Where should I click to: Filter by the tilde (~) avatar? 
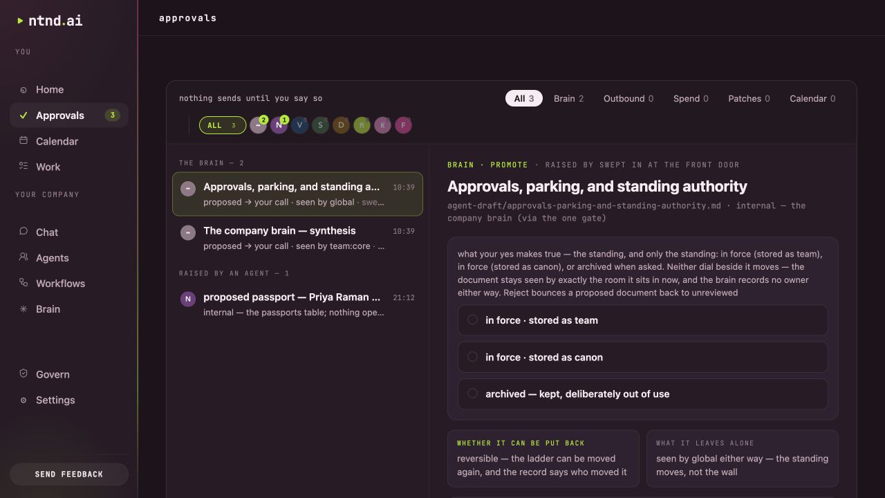point(258,125)
